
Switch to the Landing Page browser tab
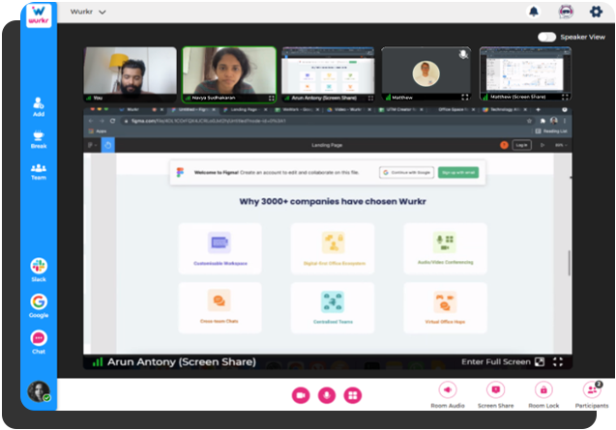click(244, 109)
